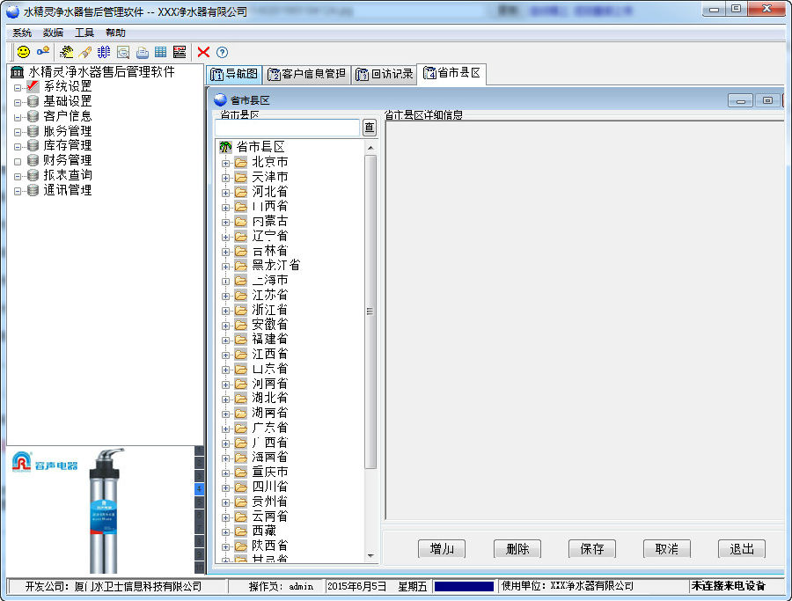Click the yellow waving hand toolbar icon
This screenshot has height=601, width=792.
pos(66,52)
